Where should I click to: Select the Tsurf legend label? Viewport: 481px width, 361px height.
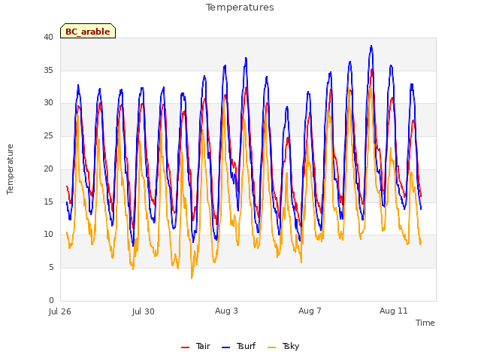point(246,346)
